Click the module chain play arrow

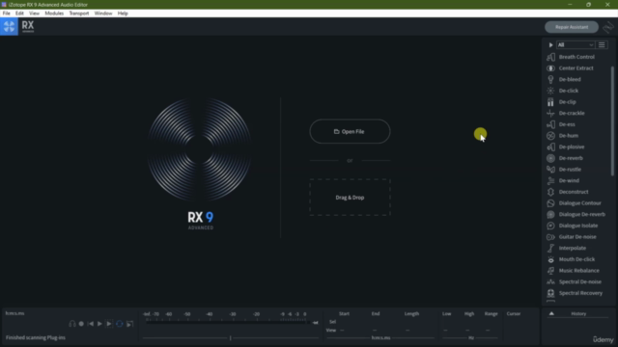(x=550, y=45)
